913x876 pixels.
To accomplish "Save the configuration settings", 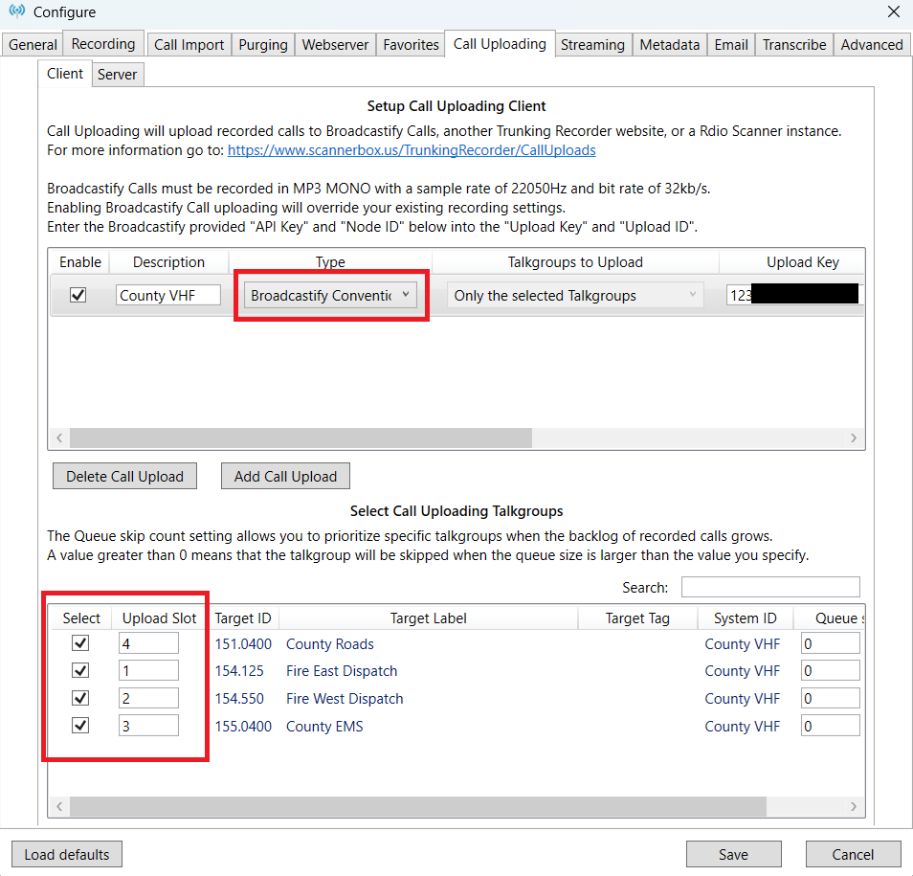I will click(733, 854).
